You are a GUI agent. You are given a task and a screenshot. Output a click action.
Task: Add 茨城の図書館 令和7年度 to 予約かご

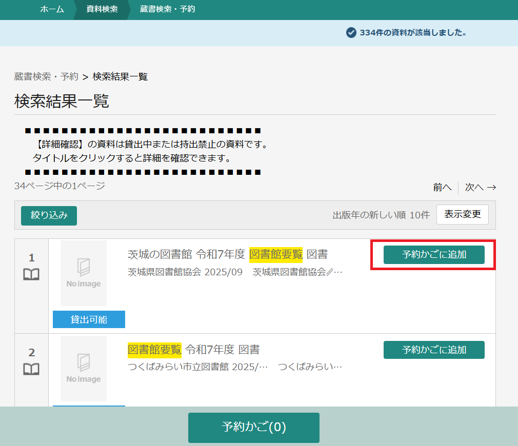(434, 255)
